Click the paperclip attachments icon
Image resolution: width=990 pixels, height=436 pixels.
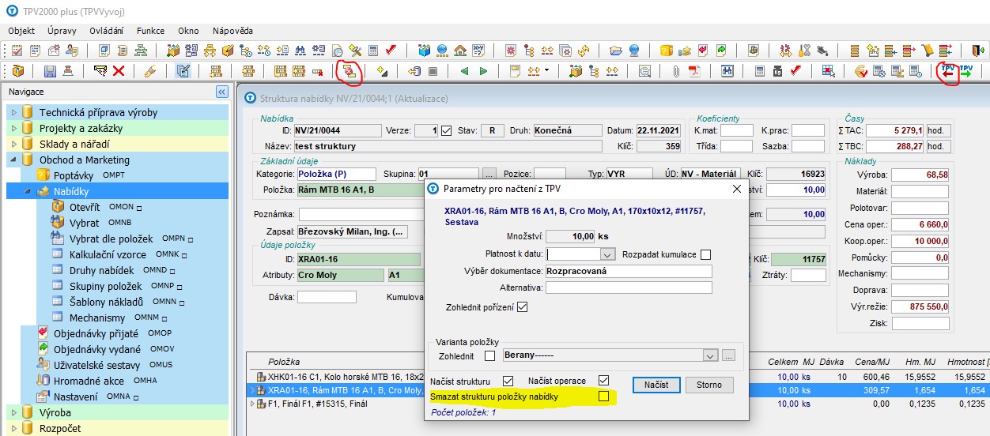[676, 71]
